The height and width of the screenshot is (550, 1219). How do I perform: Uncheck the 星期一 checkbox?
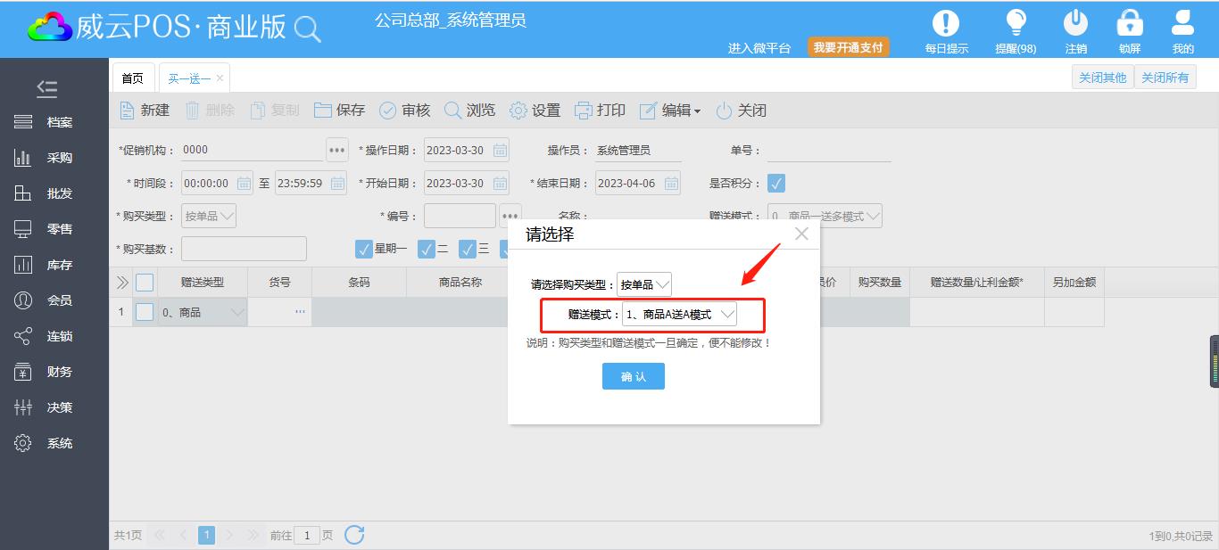pyautogui.click(x=364, y=249)
